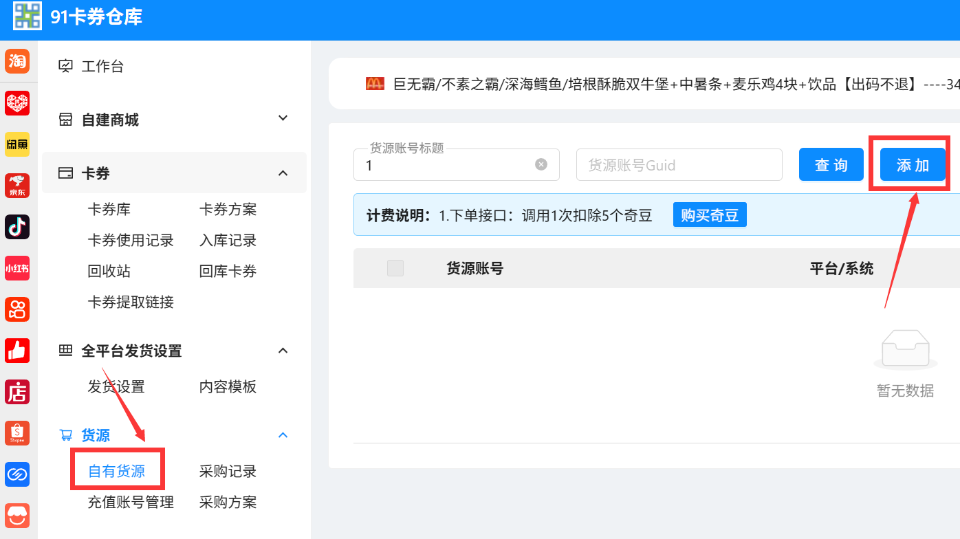Open 充值账号管理 in the menu
The height and width of the screenshot is (539, 960).
(x=131, y=503)
